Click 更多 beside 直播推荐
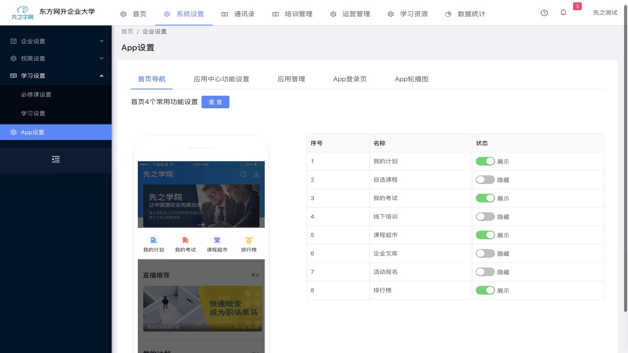The width and height of the screenshot is (628, 353). [x=255, y=275]
